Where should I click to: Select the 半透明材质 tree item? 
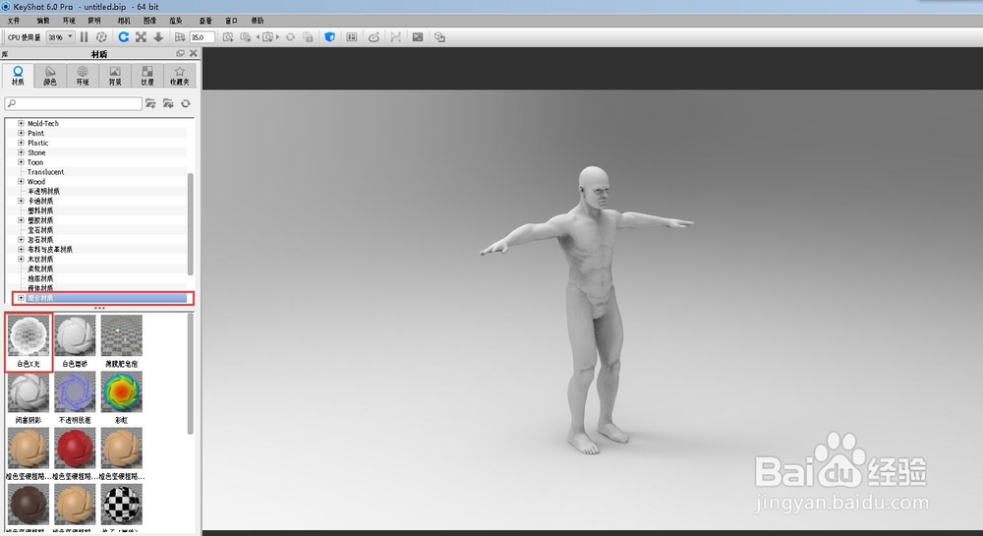pos(43,191)
